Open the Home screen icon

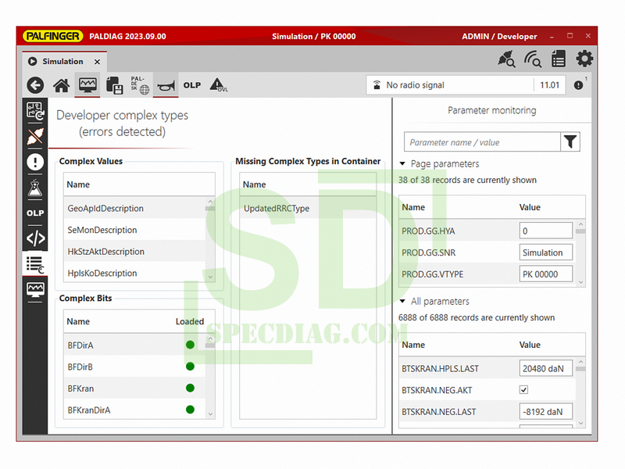(x=61, y=85)
